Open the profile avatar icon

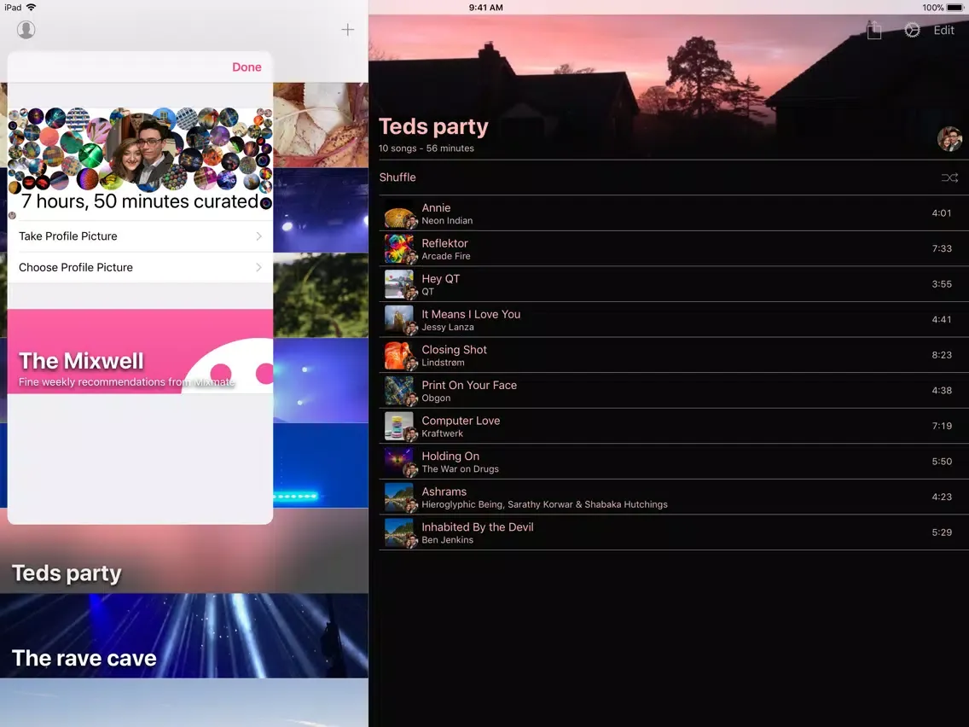click(26, 30)
